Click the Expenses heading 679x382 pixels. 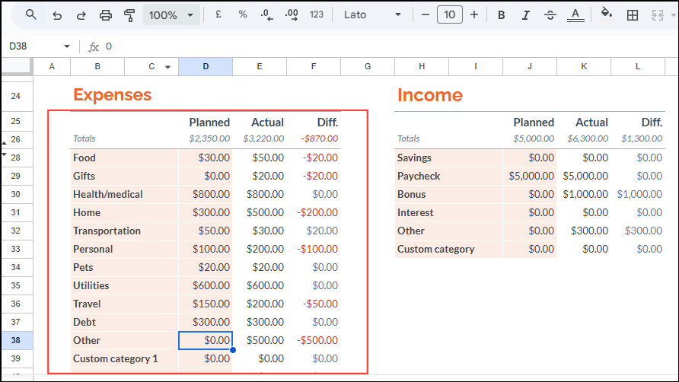112,95
